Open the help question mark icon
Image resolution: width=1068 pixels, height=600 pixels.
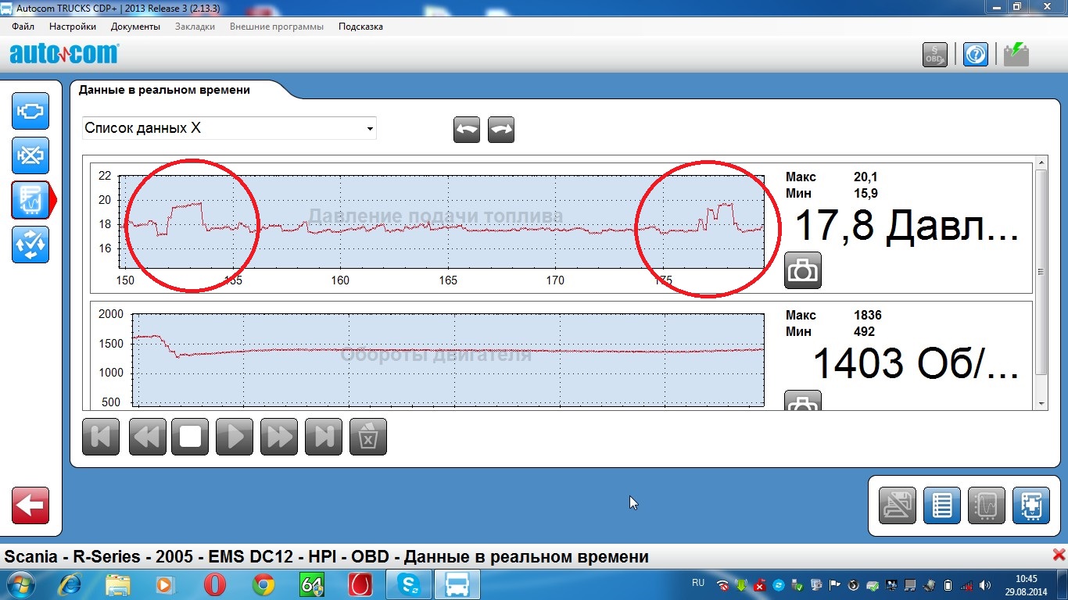tap(975, 55)
